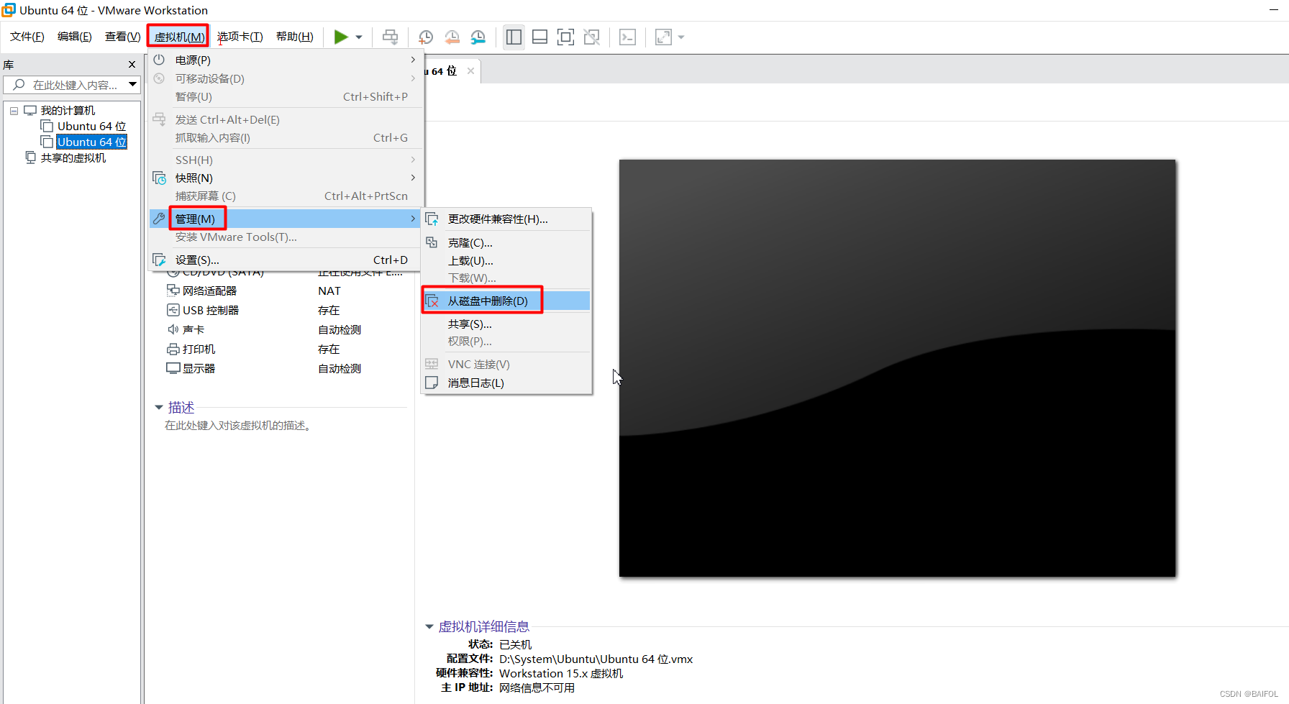Screen dimensions: 1289x704
Task: Open the 文件(F) menu
Action: [27, 37]
